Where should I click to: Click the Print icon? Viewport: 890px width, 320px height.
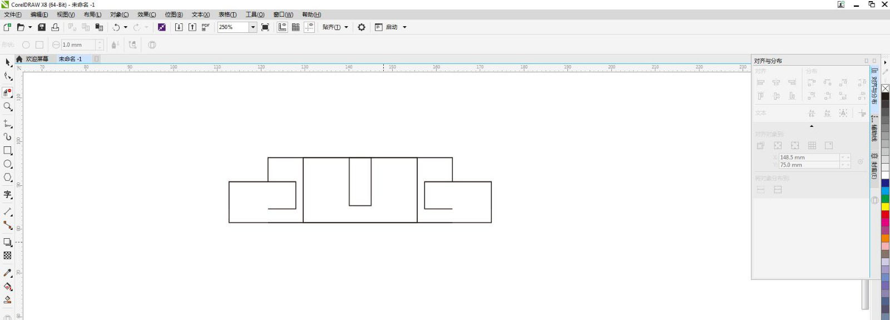pos(55,27)
